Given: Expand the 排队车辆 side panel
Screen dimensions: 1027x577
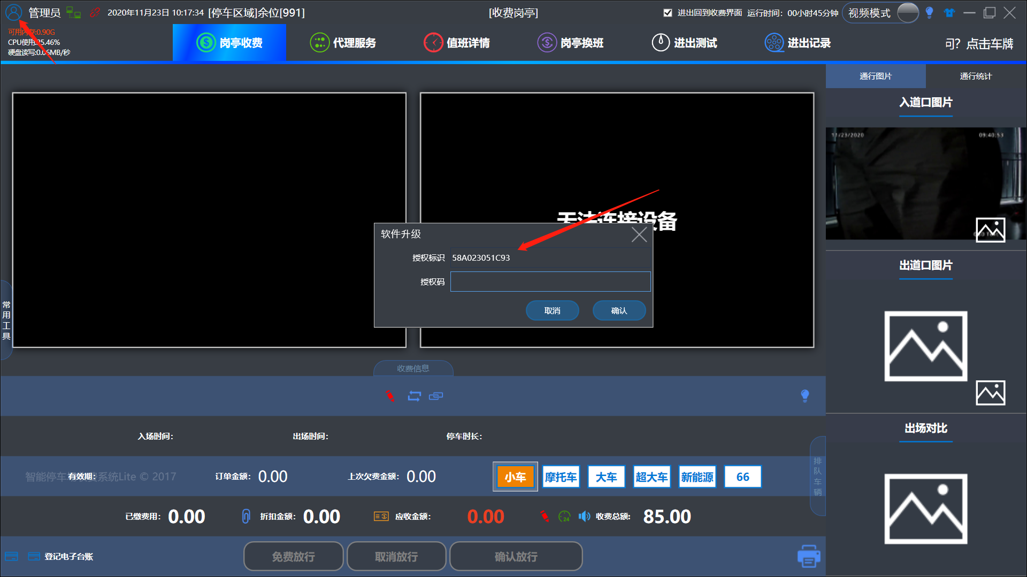Looking at the screenshot, I should coord(817,476).
